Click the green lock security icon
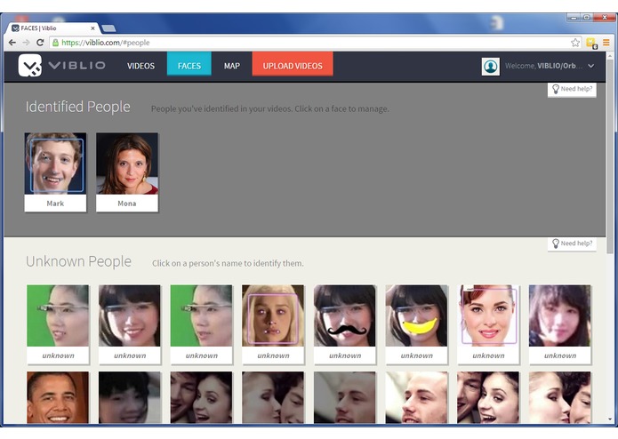 [x=55, y=43]
